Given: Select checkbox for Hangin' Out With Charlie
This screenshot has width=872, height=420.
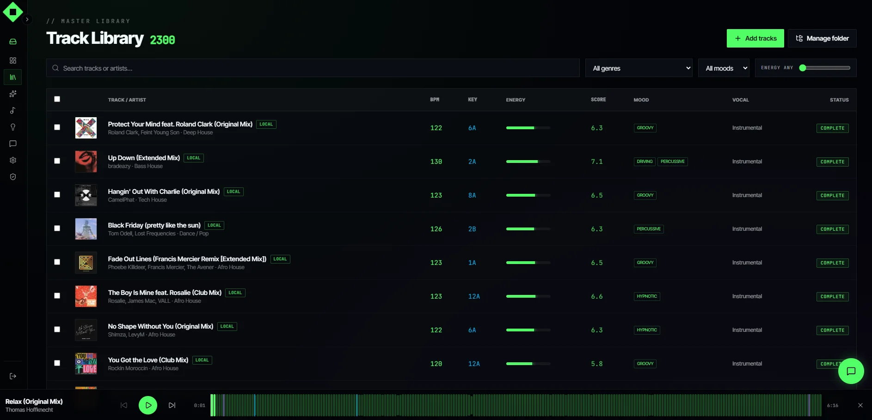Looking at the screenshot, I should [57, 194].
